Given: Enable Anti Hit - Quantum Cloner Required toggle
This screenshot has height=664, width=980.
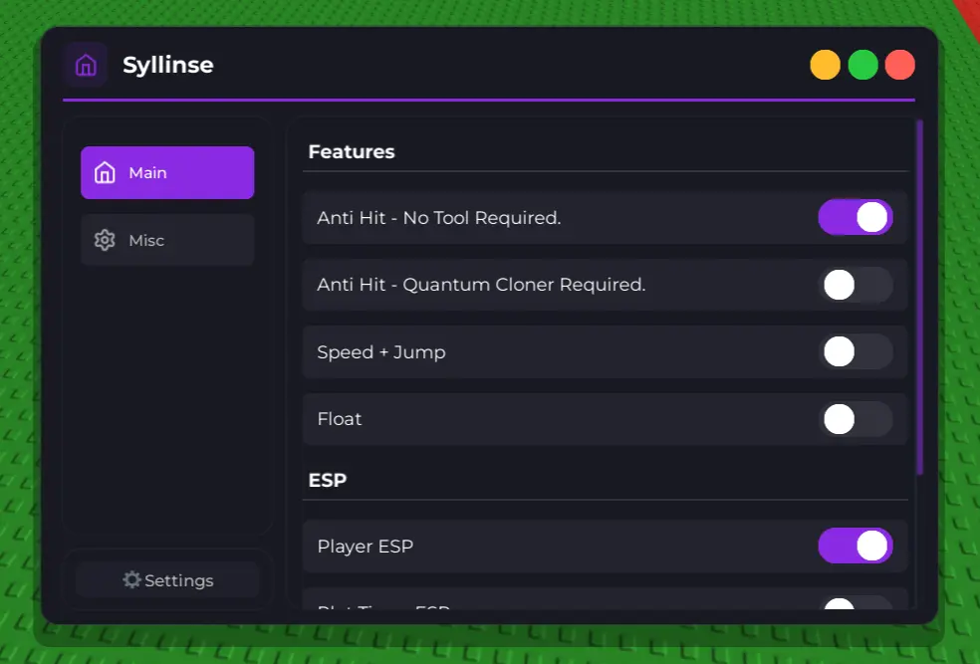Looking at the screenshot, I should pyautogui.click(x=855, y=285).
